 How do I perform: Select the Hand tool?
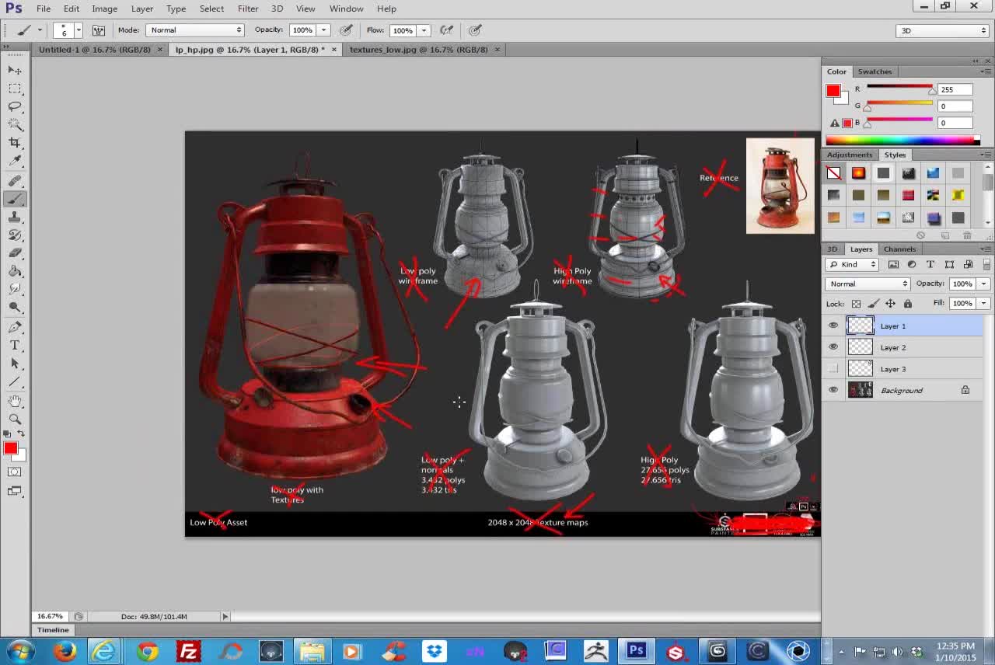15,401
